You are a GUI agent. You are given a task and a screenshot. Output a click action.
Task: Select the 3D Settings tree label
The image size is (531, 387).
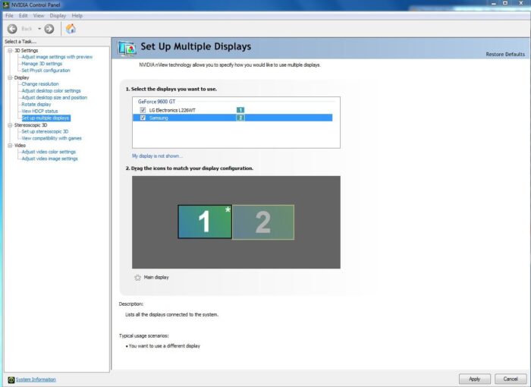(x=26, y=51)
